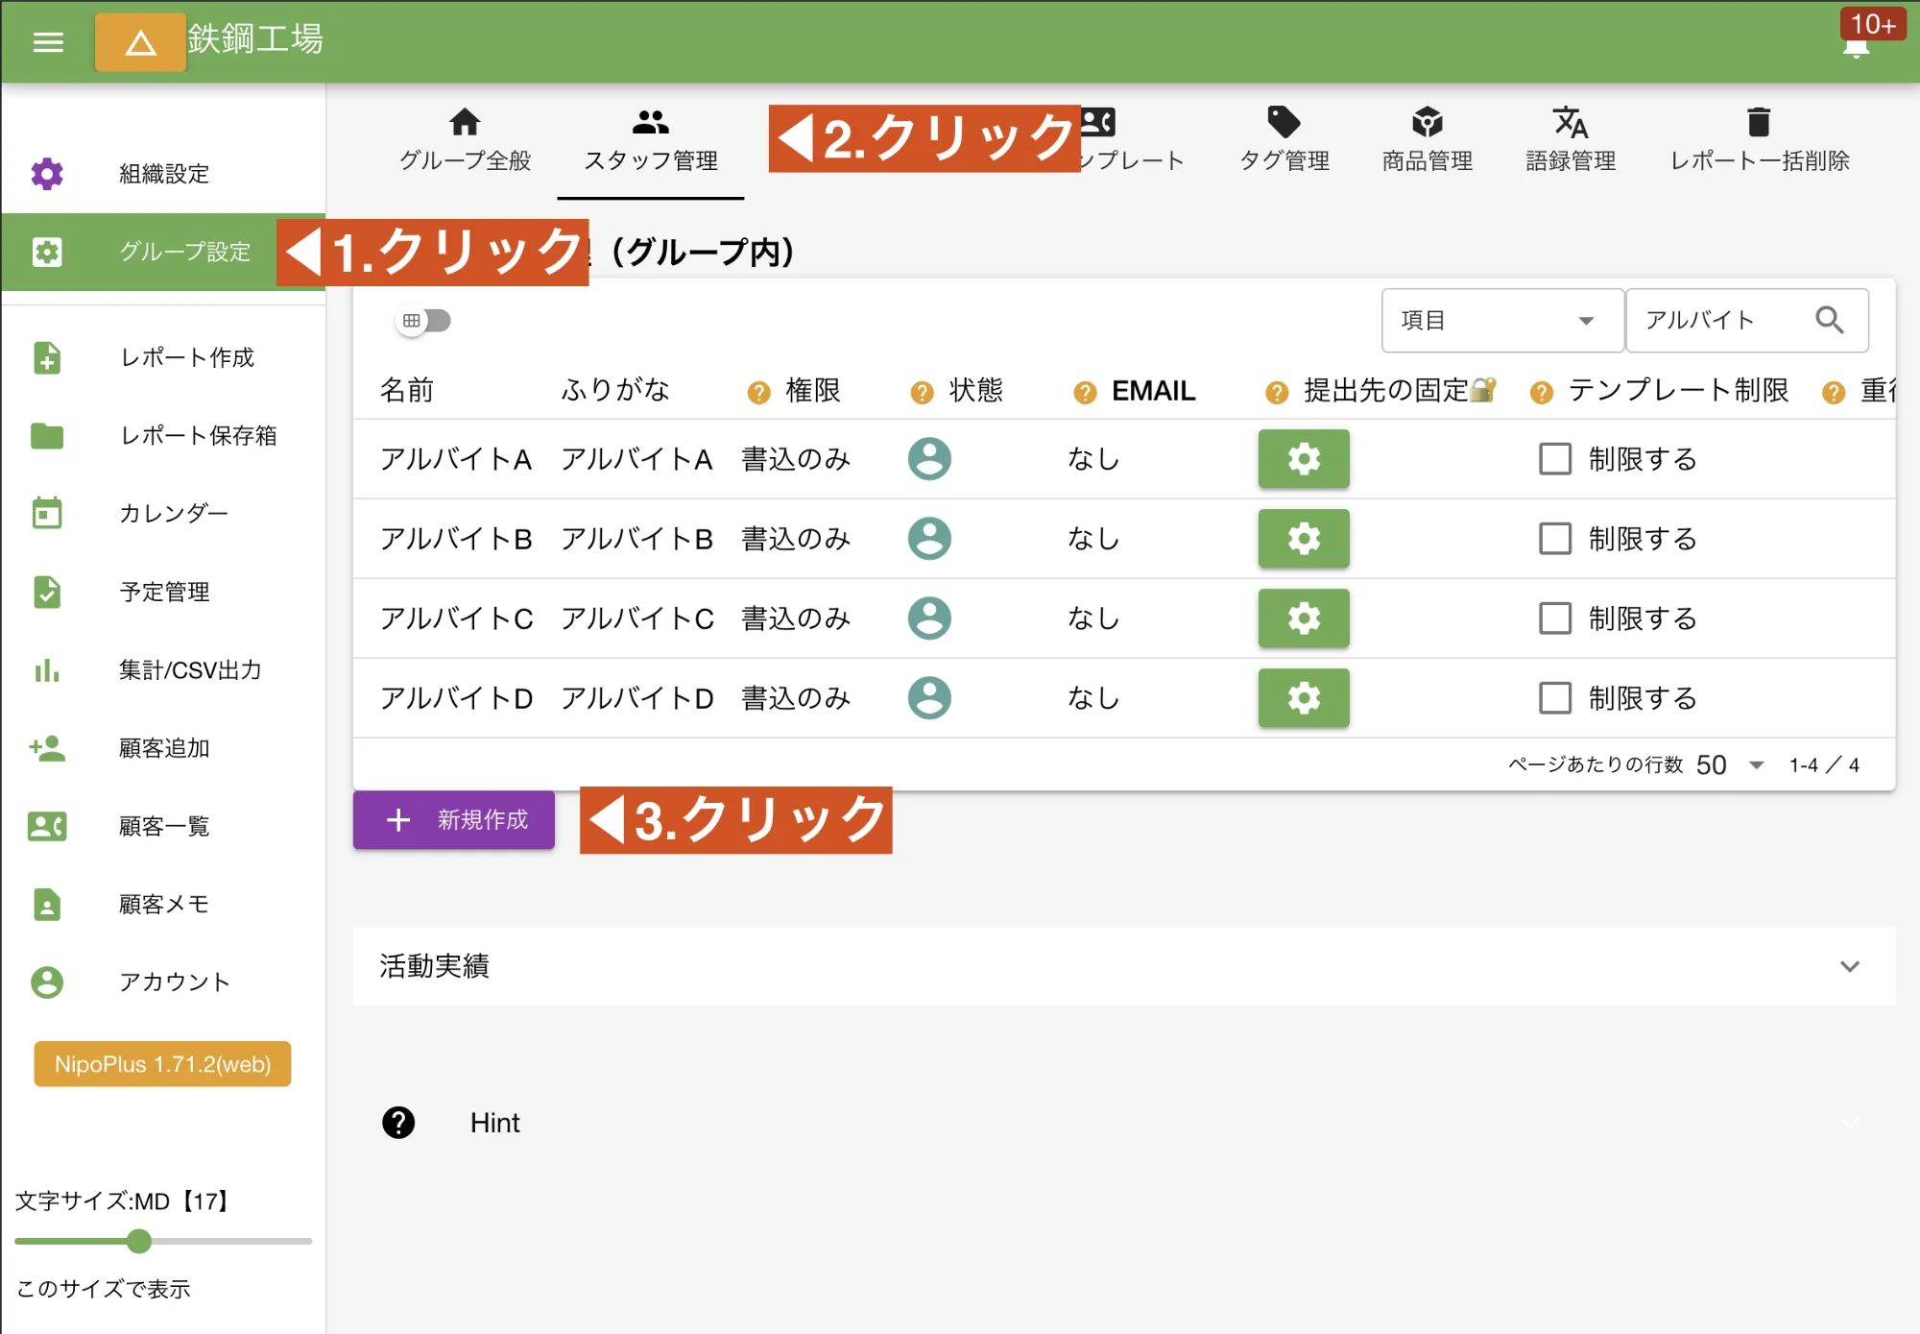Viewport: 1920px width, 1334px height.
Task: Open the submission settings gear for アルバイトA
Action: coord(1303,459)
